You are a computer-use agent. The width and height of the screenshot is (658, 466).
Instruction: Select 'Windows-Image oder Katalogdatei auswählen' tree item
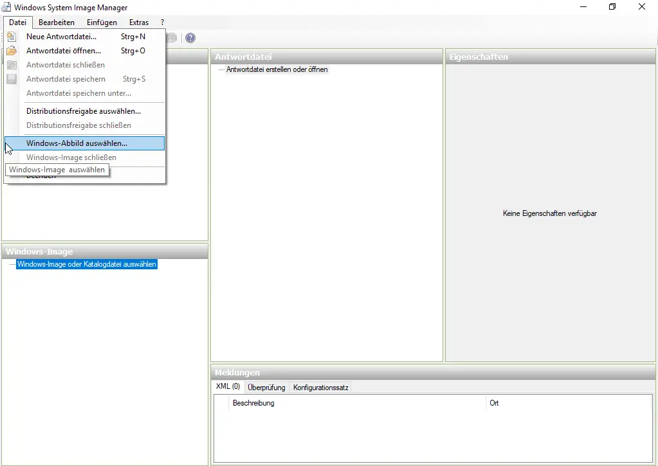coord(86,264)
